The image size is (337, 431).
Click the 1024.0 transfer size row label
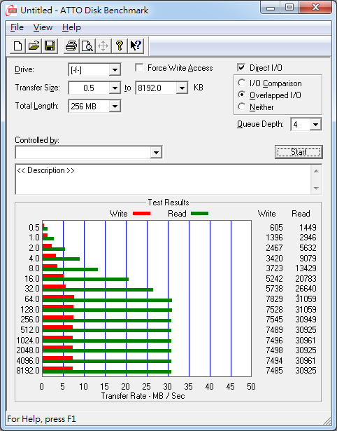pyautogui.click(x=28, y=341)
